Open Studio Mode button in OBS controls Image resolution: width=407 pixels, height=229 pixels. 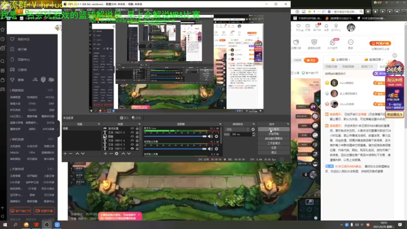point(274,143)
